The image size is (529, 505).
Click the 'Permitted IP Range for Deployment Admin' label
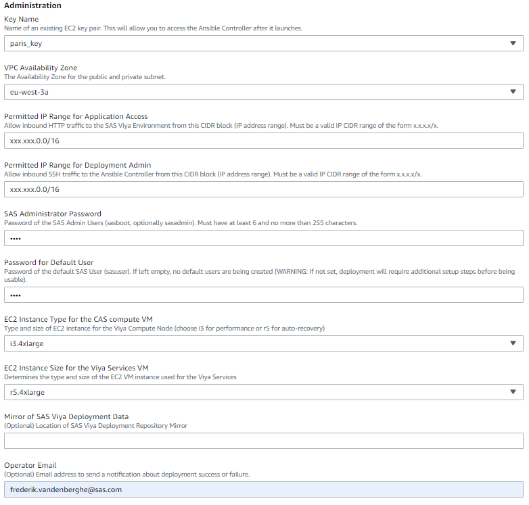(x=78, y=165)
